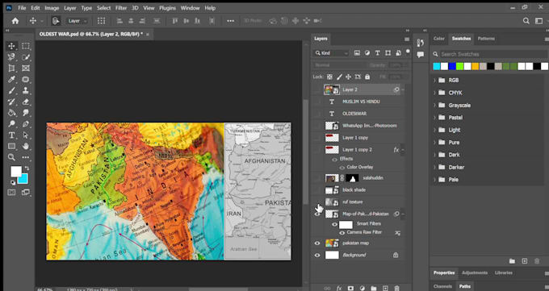Toggle Effects visibility on Layer 1 copy 2
Image resolution: width=549 pixels, height=291 pixels.
(335, 160)
